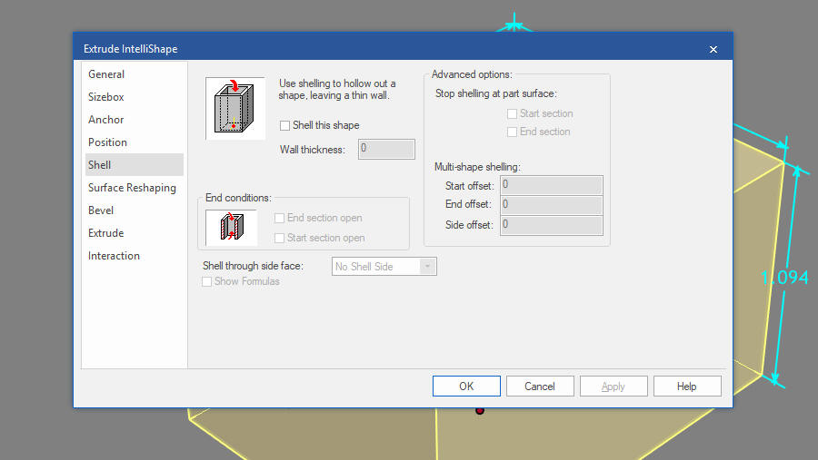Check the End section option
Screen dimensions: 818x460
point(513,132)
